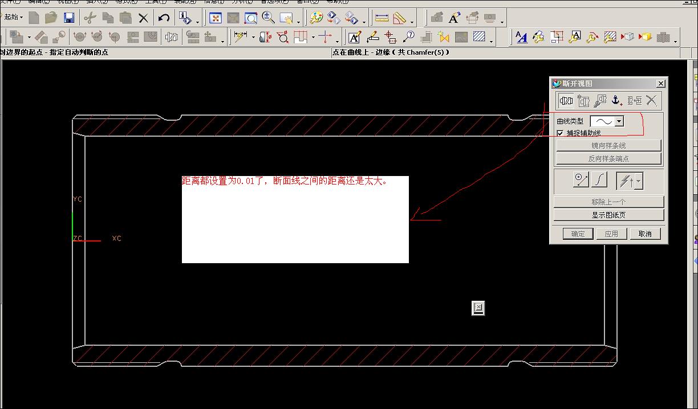Click the Copy icon
The image size is (698, 409).
pyautogui.click(x=107, y=18)
